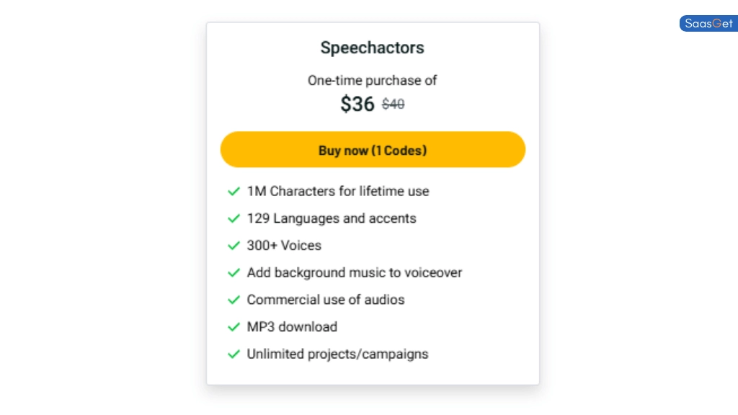738x415 pixels.
Task: Click the 300+ Voices feature text
Action: tap(284, 246)
